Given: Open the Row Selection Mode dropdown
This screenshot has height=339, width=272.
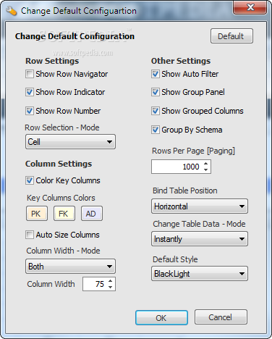Looking at the screenshot, I should [70, 142].
